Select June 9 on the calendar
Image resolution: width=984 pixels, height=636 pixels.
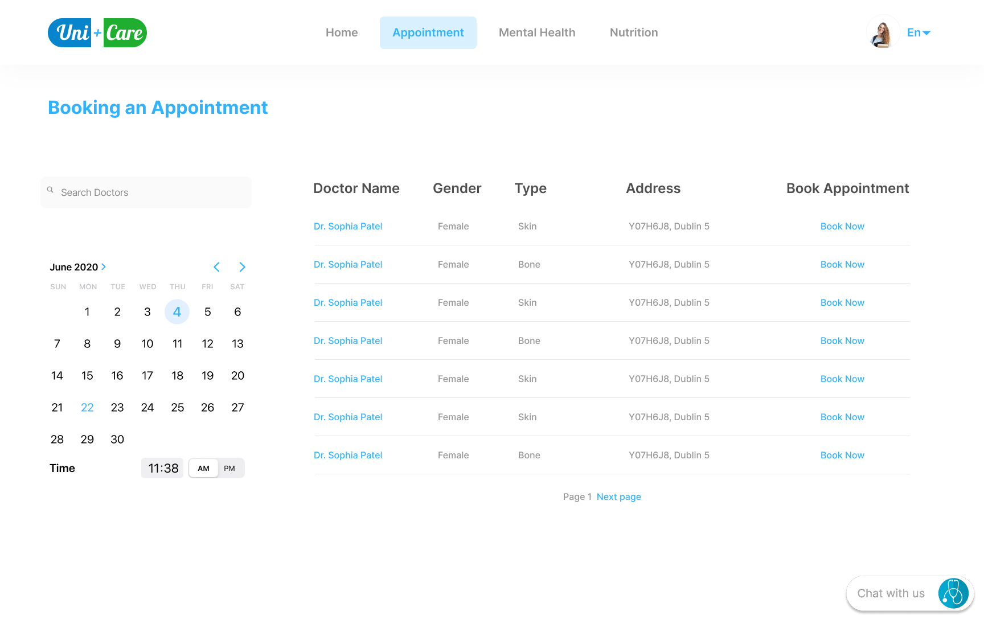117,344
